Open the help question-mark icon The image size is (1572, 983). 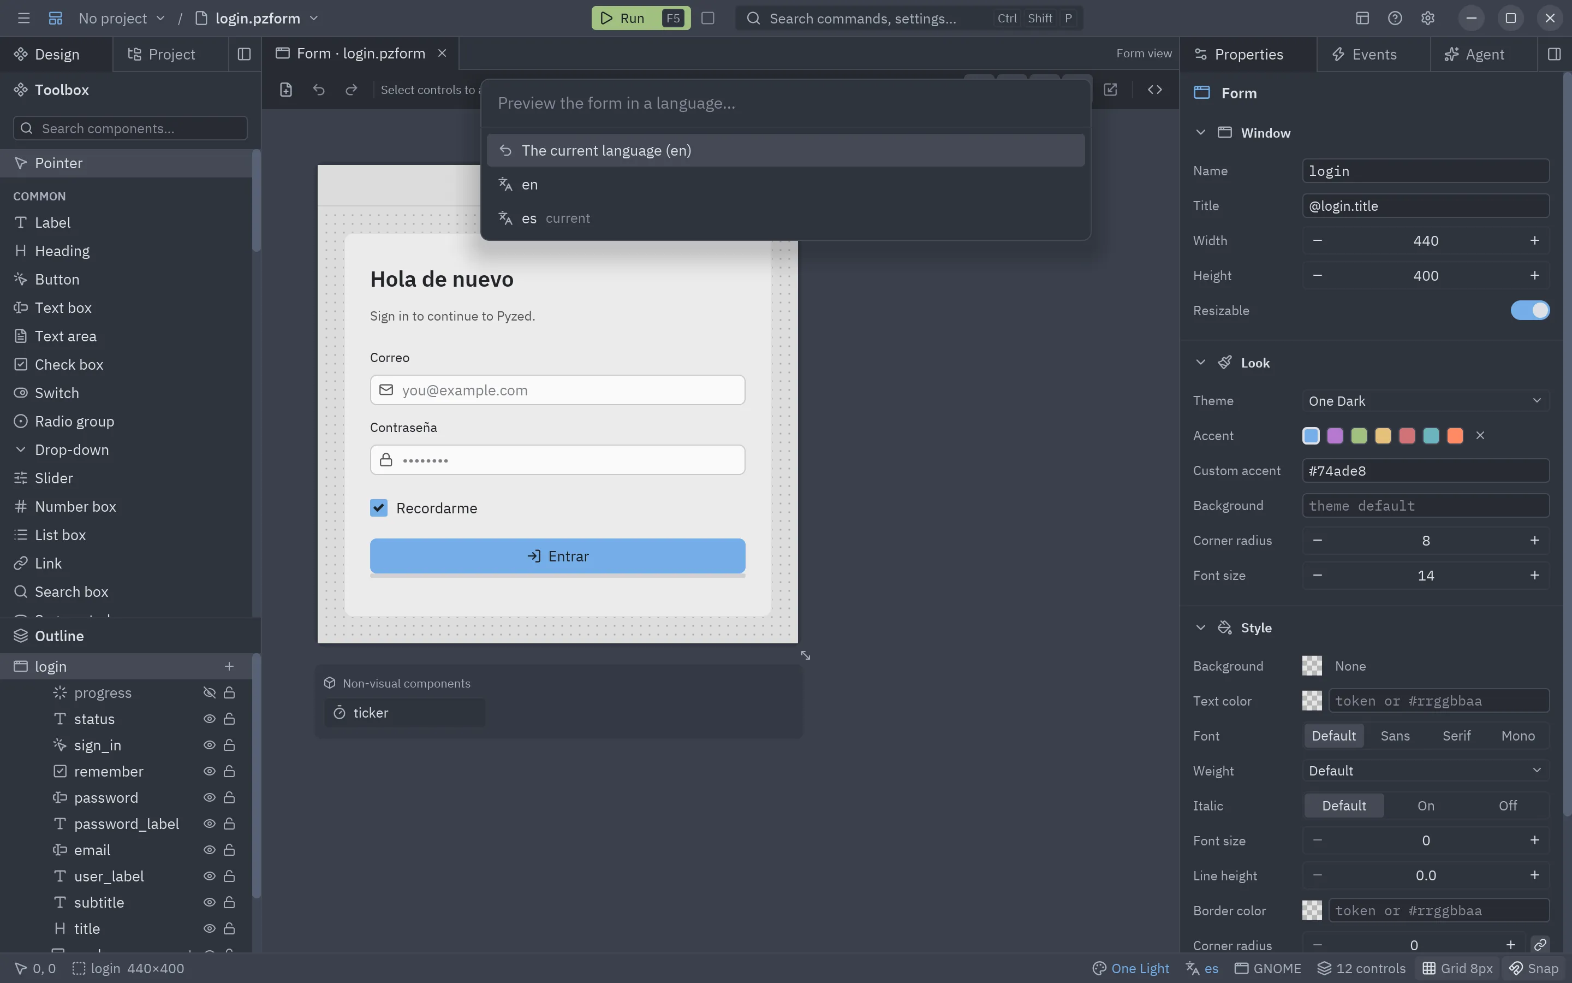tap(1395, 18)
